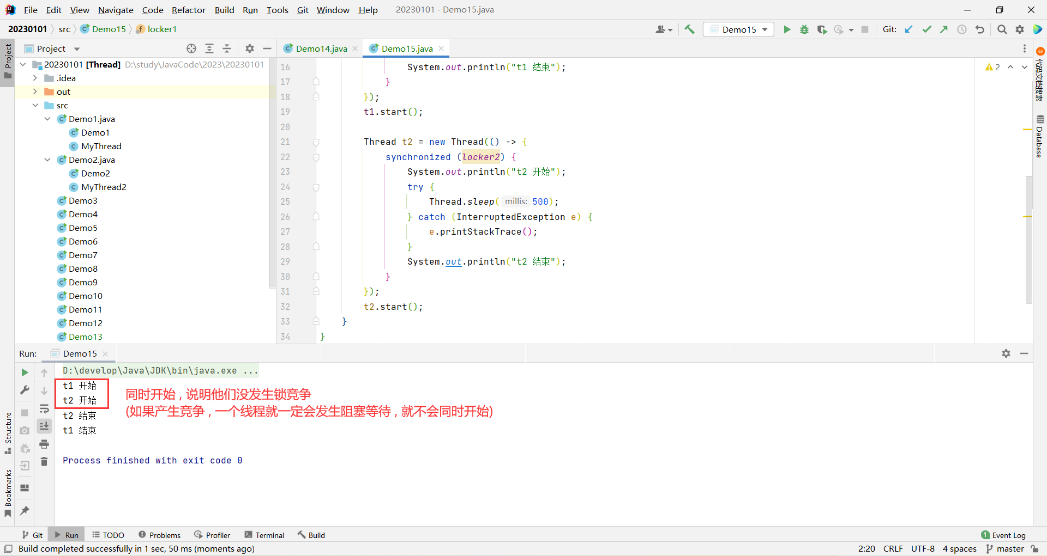
Task: Open Search Everywhere magnifier icon
Action: pos(1002,29)
